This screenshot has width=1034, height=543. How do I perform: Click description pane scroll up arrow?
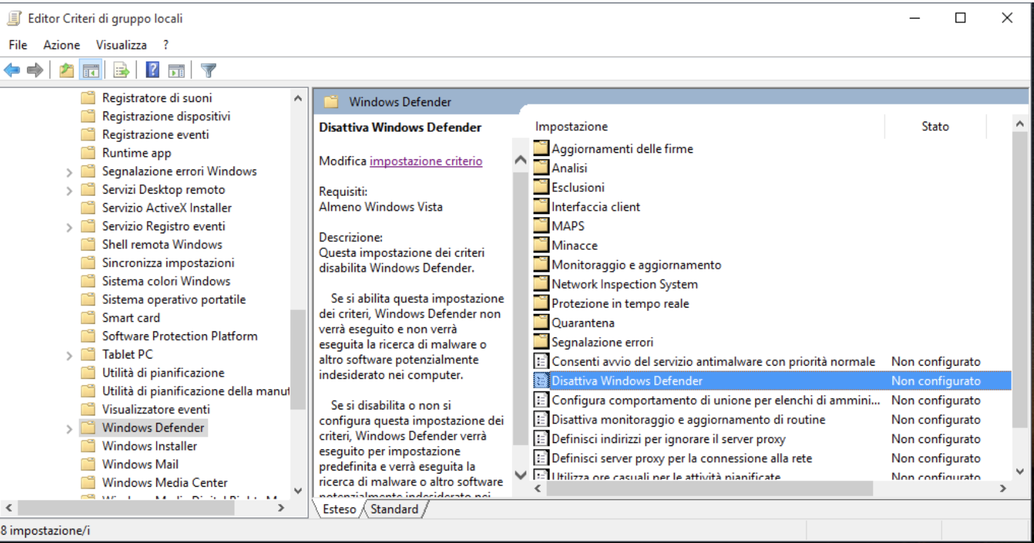click(x=521, y=160)
